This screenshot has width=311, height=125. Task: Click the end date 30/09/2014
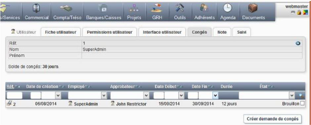point(203,104)
